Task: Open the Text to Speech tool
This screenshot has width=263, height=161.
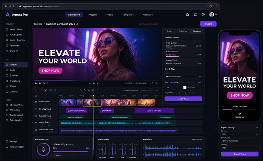Action: [15, 115]
